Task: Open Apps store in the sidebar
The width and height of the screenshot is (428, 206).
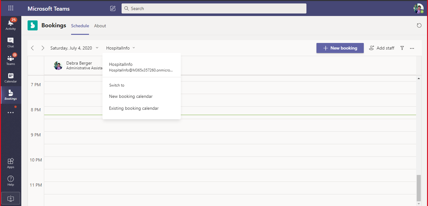Action: click(11, 163)
